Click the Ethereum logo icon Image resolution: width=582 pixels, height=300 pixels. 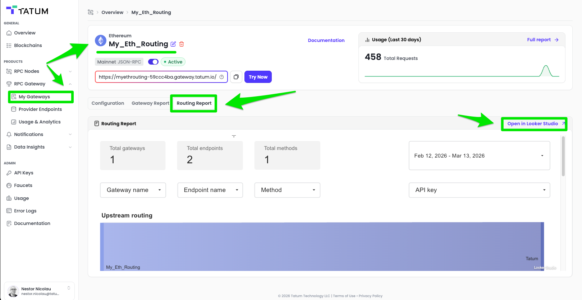click(x=101, y=41)
